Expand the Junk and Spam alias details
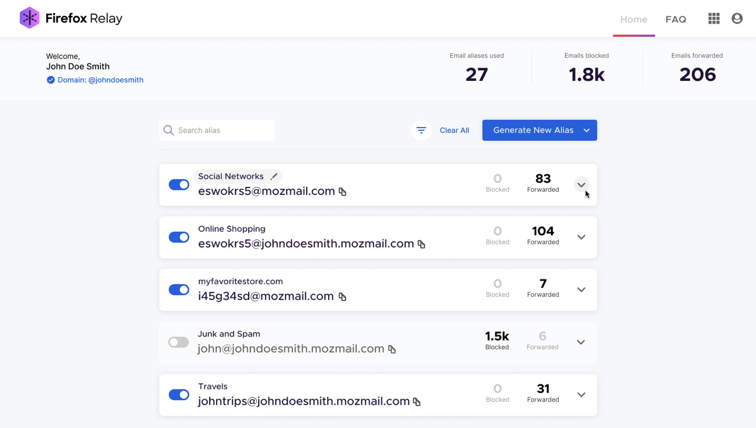This screenshot has width=756, height=428. point(581,342)
